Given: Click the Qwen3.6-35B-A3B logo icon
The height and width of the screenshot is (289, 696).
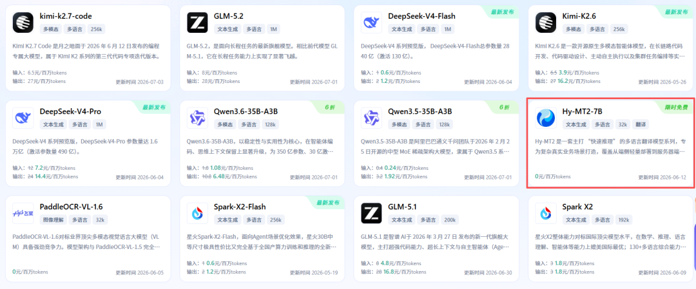Looking at the screenshot, I should click(x=198, y=118).
